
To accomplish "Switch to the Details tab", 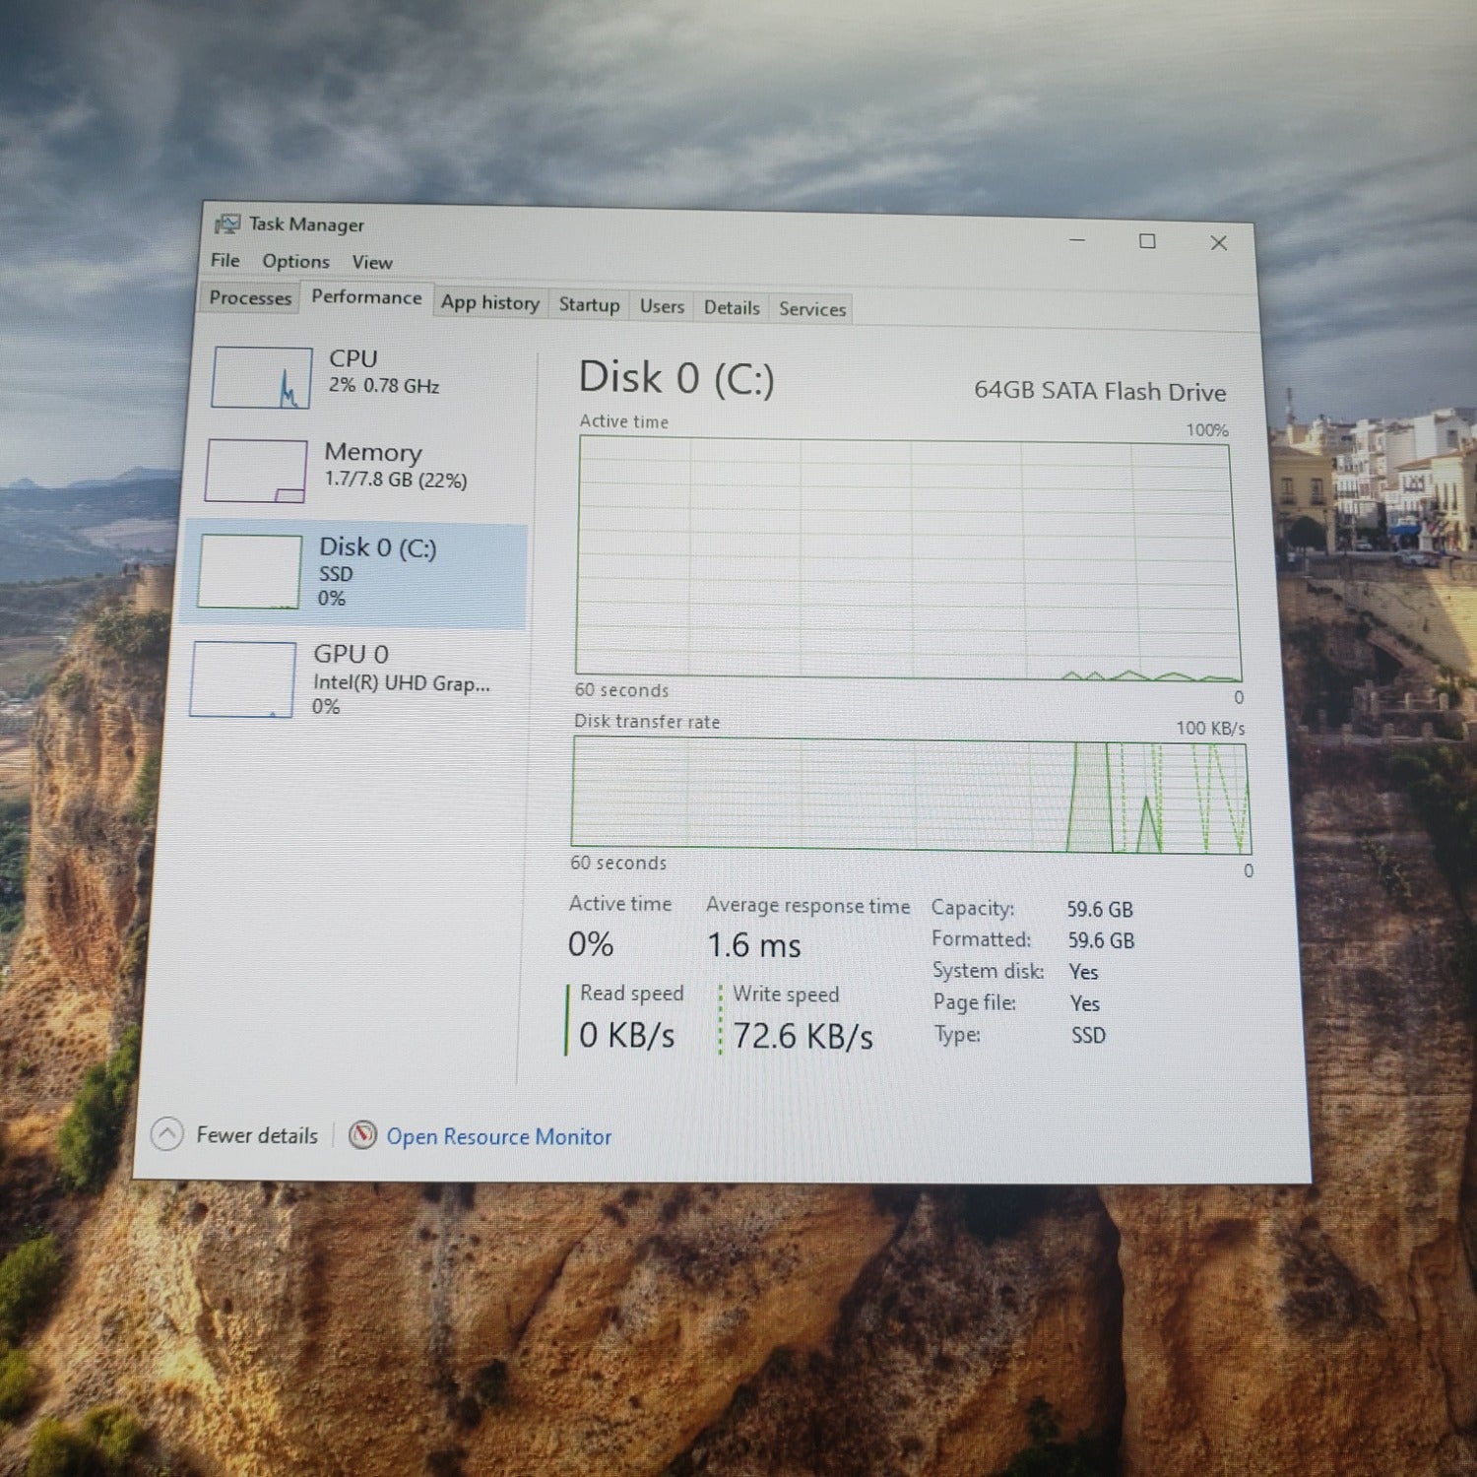I will tap(732, 307).
